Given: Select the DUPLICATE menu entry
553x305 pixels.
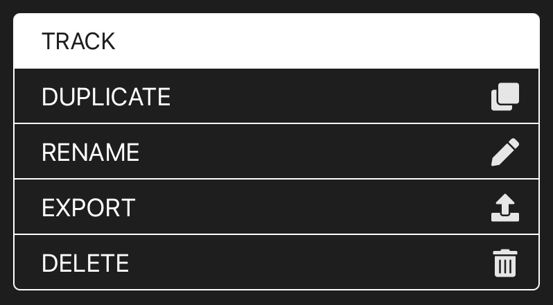Looking at the screenshot, I should coord(106,96).
